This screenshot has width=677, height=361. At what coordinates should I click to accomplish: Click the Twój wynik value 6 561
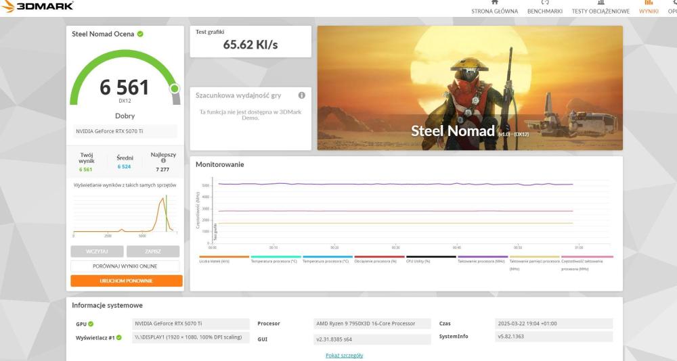tap(85, 170)
